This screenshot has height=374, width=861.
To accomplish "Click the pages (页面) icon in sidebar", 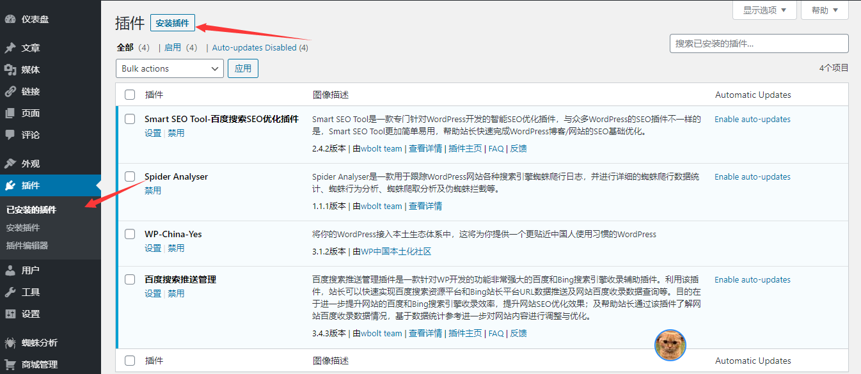I will pos(10,113).
